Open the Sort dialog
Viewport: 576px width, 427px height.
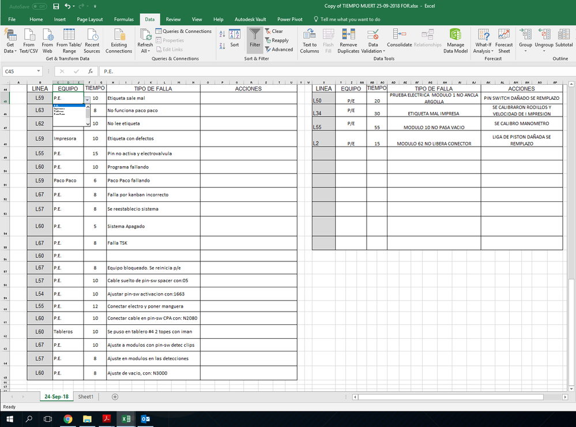click(x=234, y=38)
